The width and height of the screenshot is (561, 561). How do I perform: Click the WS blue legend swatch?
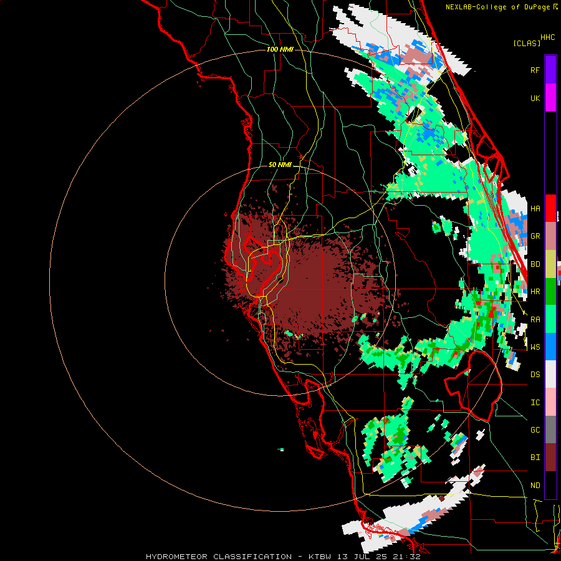(x=550, y=347)
